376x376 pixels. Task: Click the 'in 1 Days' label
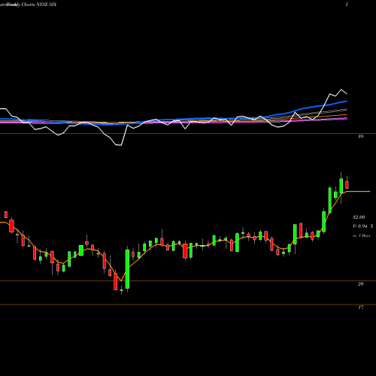(x=361, y=235)
